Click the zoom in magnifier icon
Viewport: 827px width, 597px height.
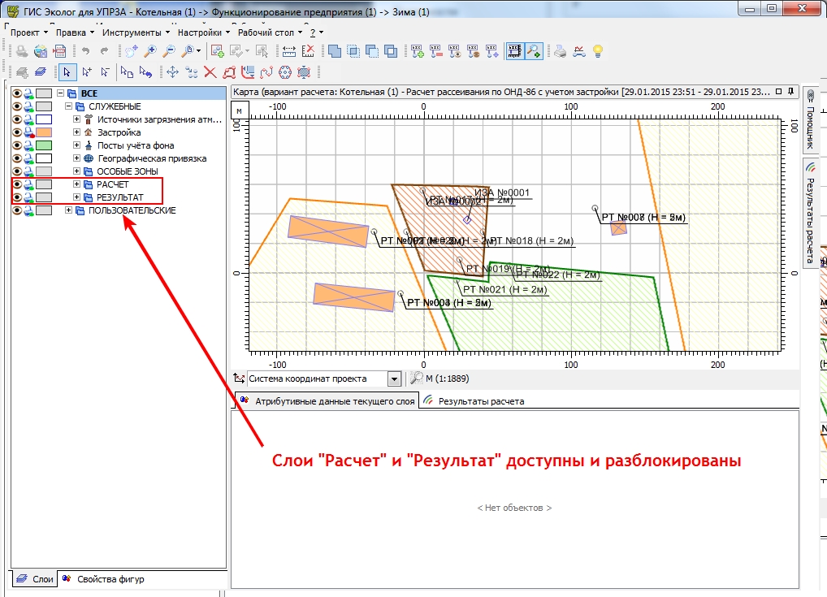pyautogui.click(x=150, y=51)
